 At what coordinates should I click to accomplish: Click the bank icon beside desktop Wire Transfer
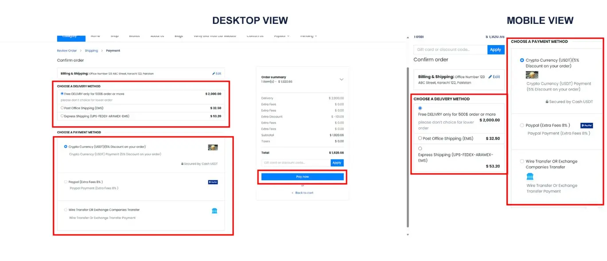(214, 211)
